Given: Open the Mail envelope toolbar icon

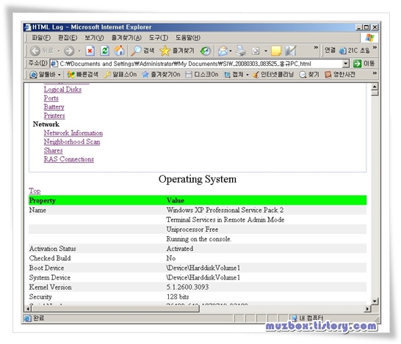Looking at the screenshot, I should click(x=223, y=51).
